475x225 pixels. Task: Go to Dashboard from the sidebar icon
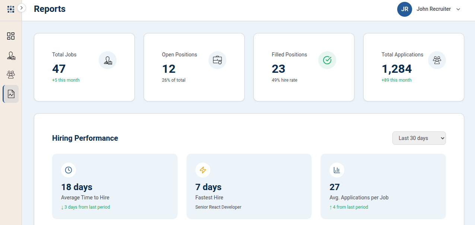tap(11, 36)
